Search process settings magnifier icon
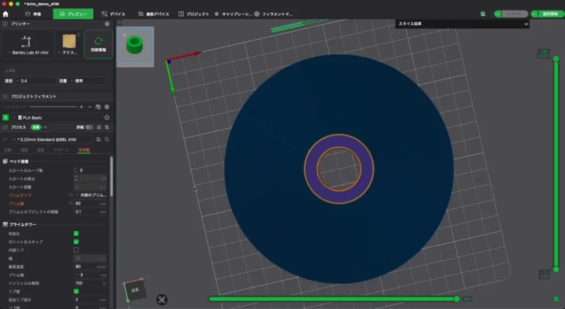Image resolution: width=565 pixels, height=309 pixels. pos(106,139)
